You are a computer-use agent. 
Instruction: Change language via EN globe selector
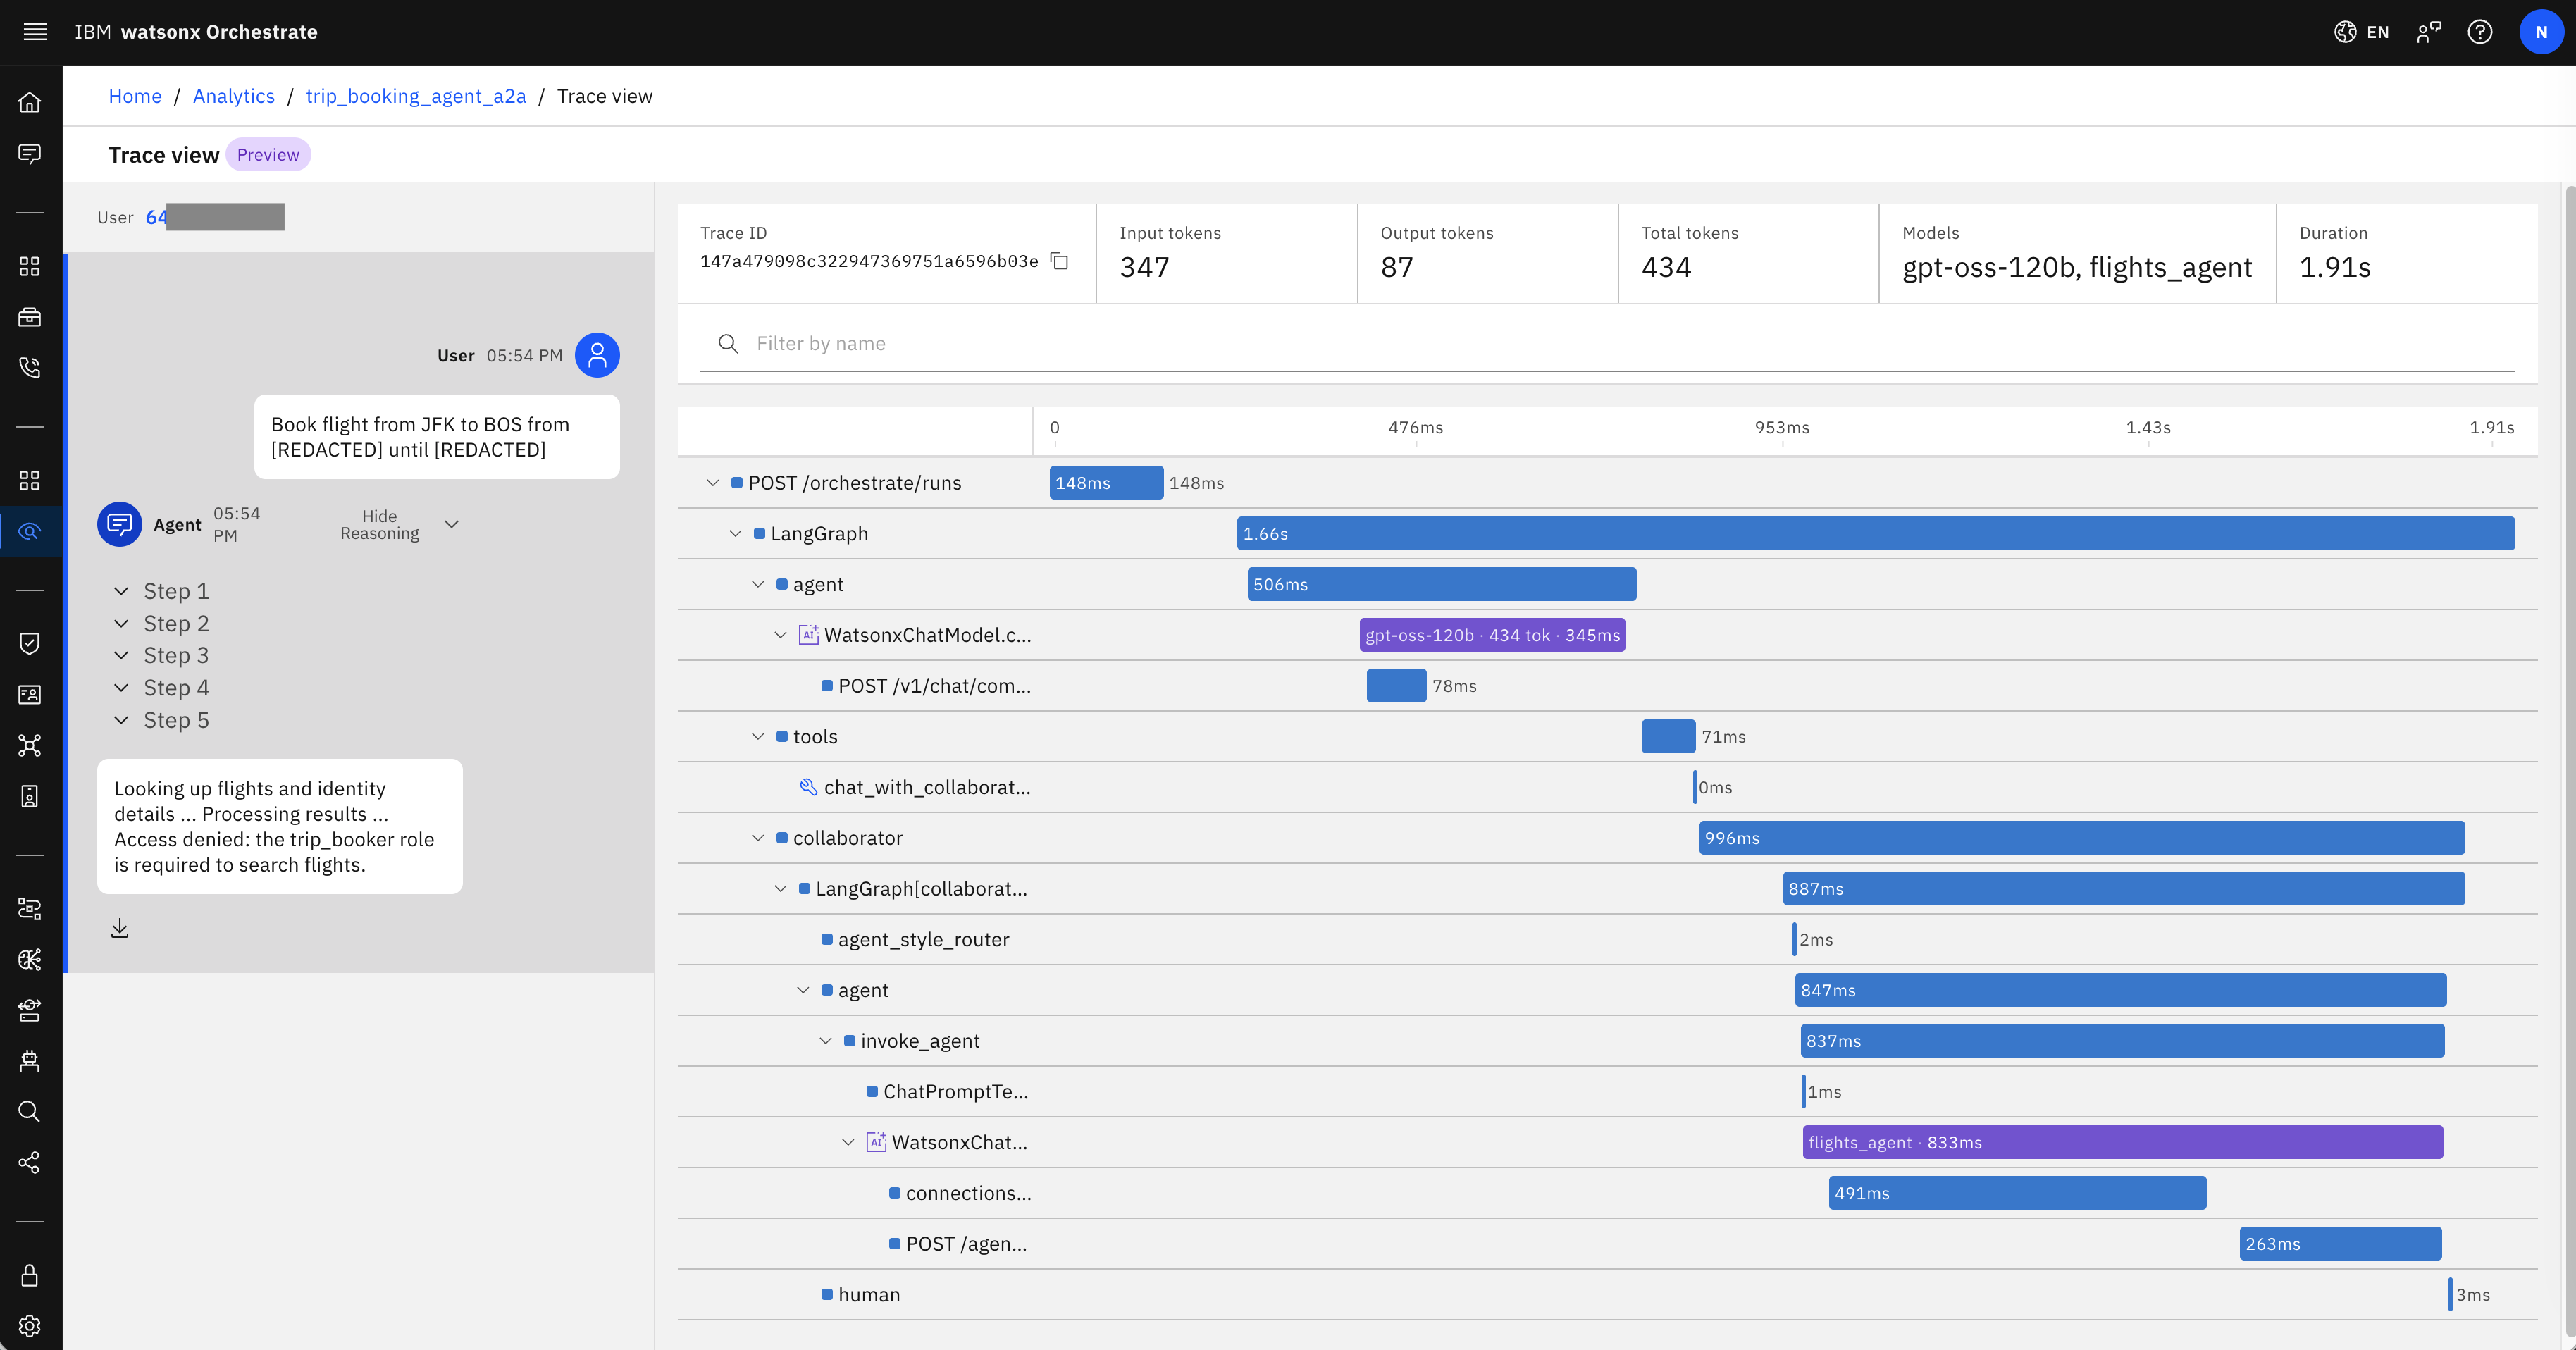pyautogui.click(x=2362, y=32)
